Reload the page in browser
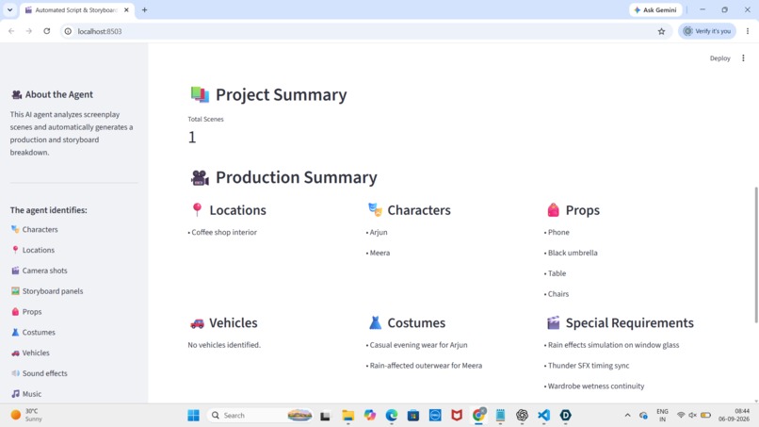 [46, 31]
